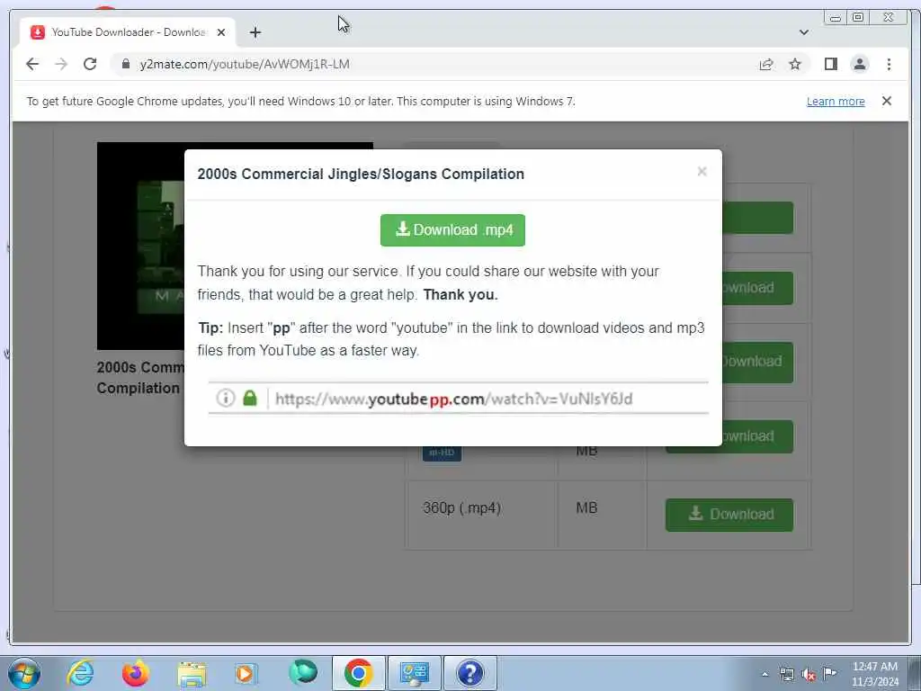
Task: Open the Action Center flag icon
Action: point(829,673)
